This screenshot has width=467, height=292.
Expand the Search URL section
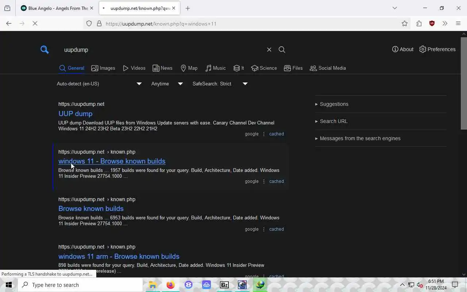tap(381, 121)
